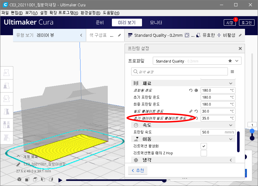Select the Per Model Settings tool

pos(7,125)
